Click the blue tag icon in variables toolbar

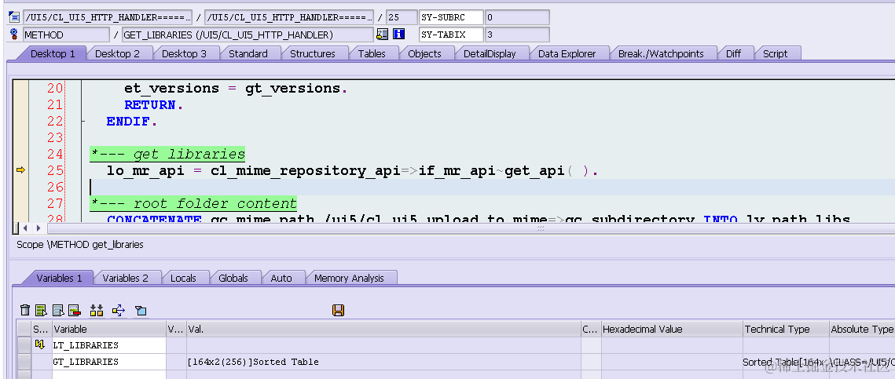click(x=141, y=311)
